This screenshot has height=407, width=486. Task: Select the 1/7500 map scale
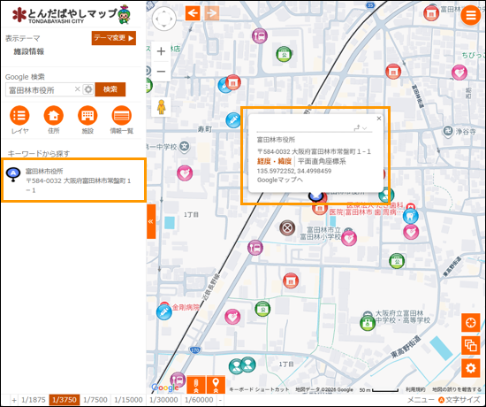tap(95, 400)
